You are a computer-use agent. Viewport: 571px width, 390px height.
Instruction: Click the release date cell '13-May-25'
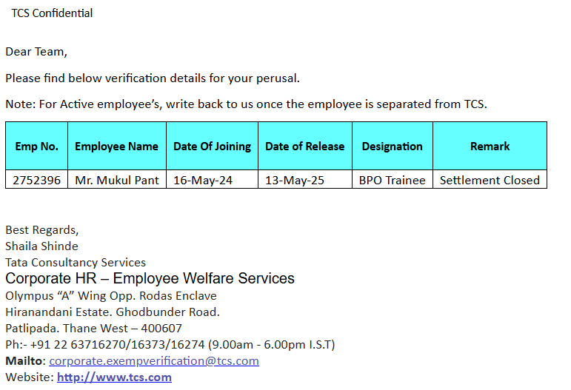point(305,180)
